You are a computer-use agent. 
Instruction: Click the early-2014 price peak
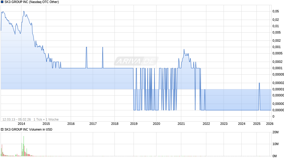(24, 11)
